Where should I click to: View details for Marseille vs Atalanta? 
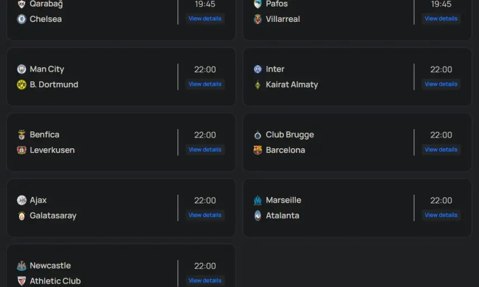tap(441, 215)
